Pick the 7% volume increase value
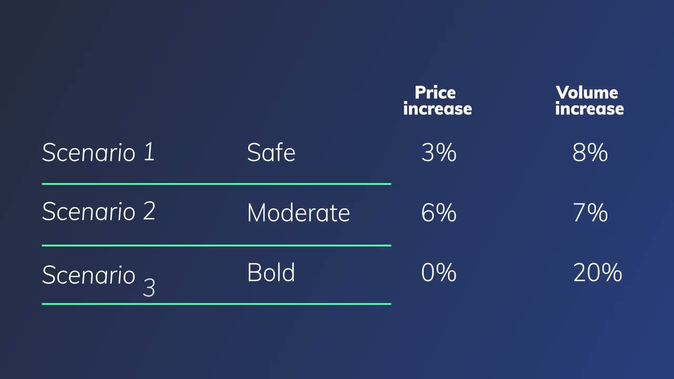 (590, 213)
